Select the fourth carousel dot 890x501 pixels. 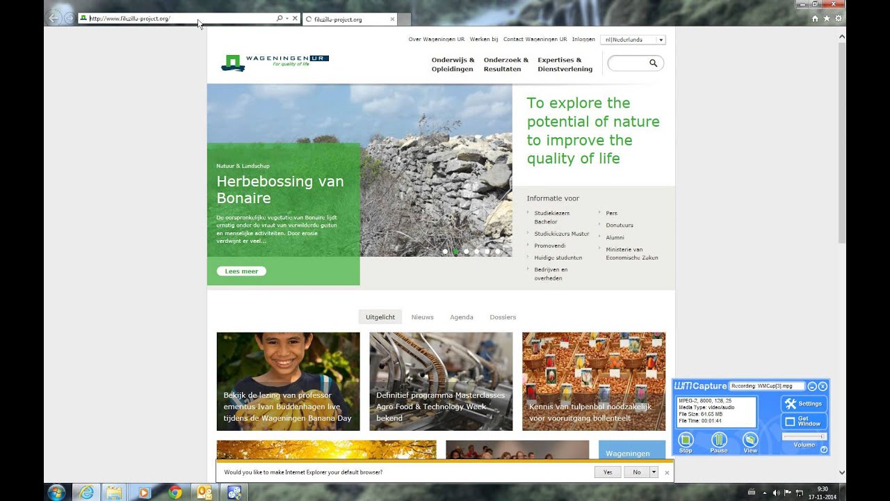coord(476,251)
